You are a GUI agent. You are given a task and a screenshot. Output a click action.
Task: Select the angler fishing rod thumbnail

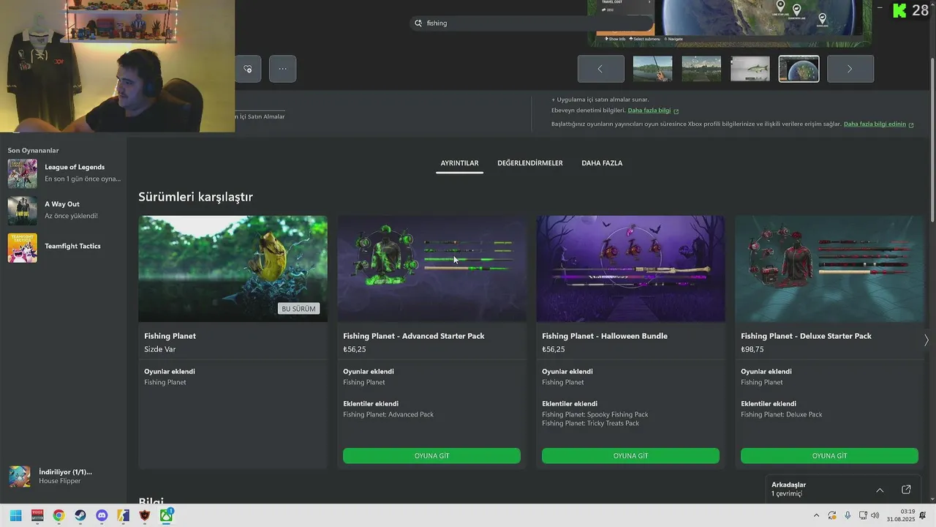[652, 69]
